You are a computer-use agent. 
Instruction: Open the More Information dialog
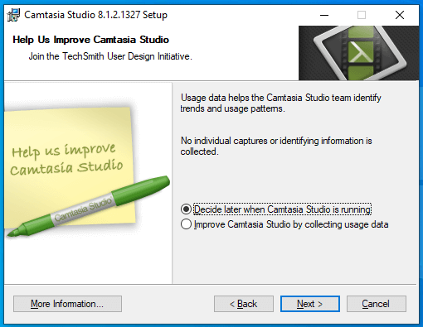[x=67, y=304]
